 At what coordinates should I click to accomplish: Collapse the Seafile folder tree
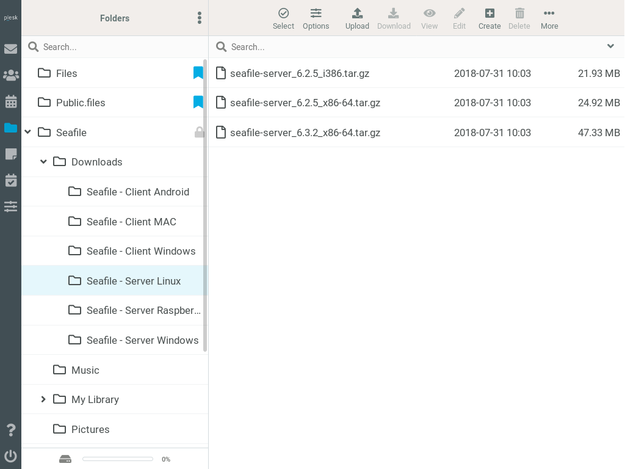[x=28, y=132]
